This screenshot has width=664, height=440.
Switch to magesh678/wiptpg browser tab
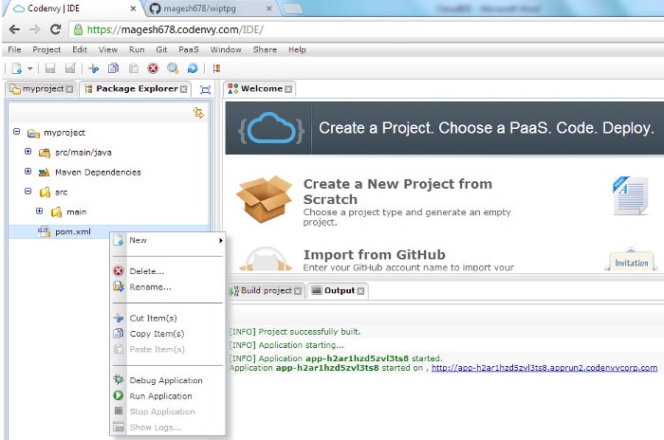(x=210, y=9)
